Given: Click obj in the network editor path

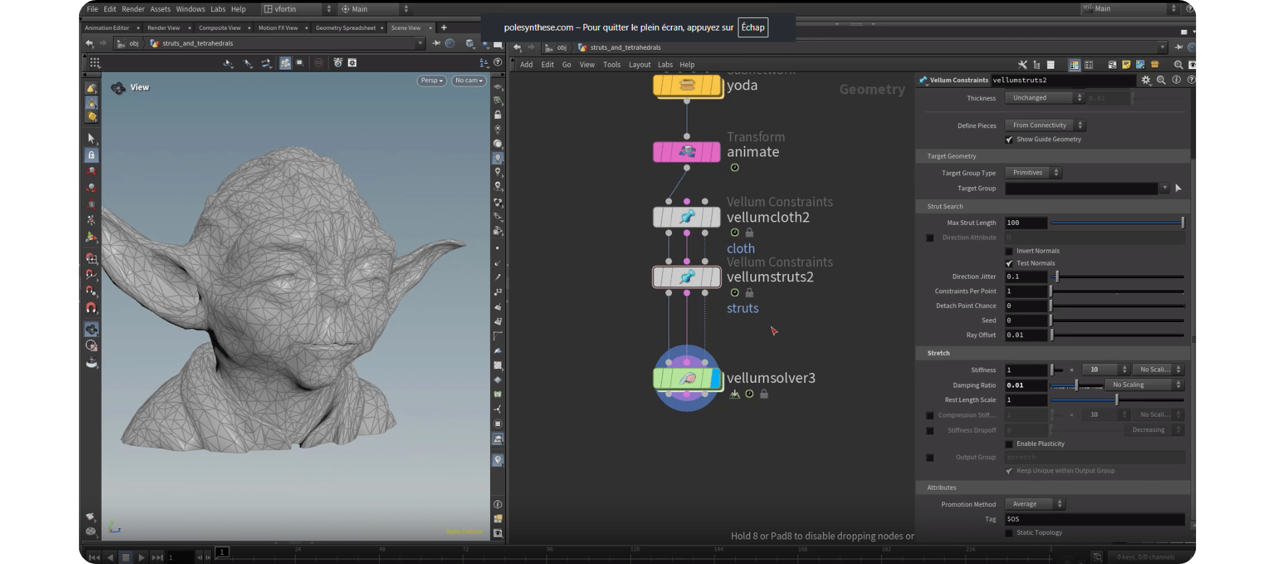Looking at the screenshot, I should pyautogui.click(x=562, y=48).
